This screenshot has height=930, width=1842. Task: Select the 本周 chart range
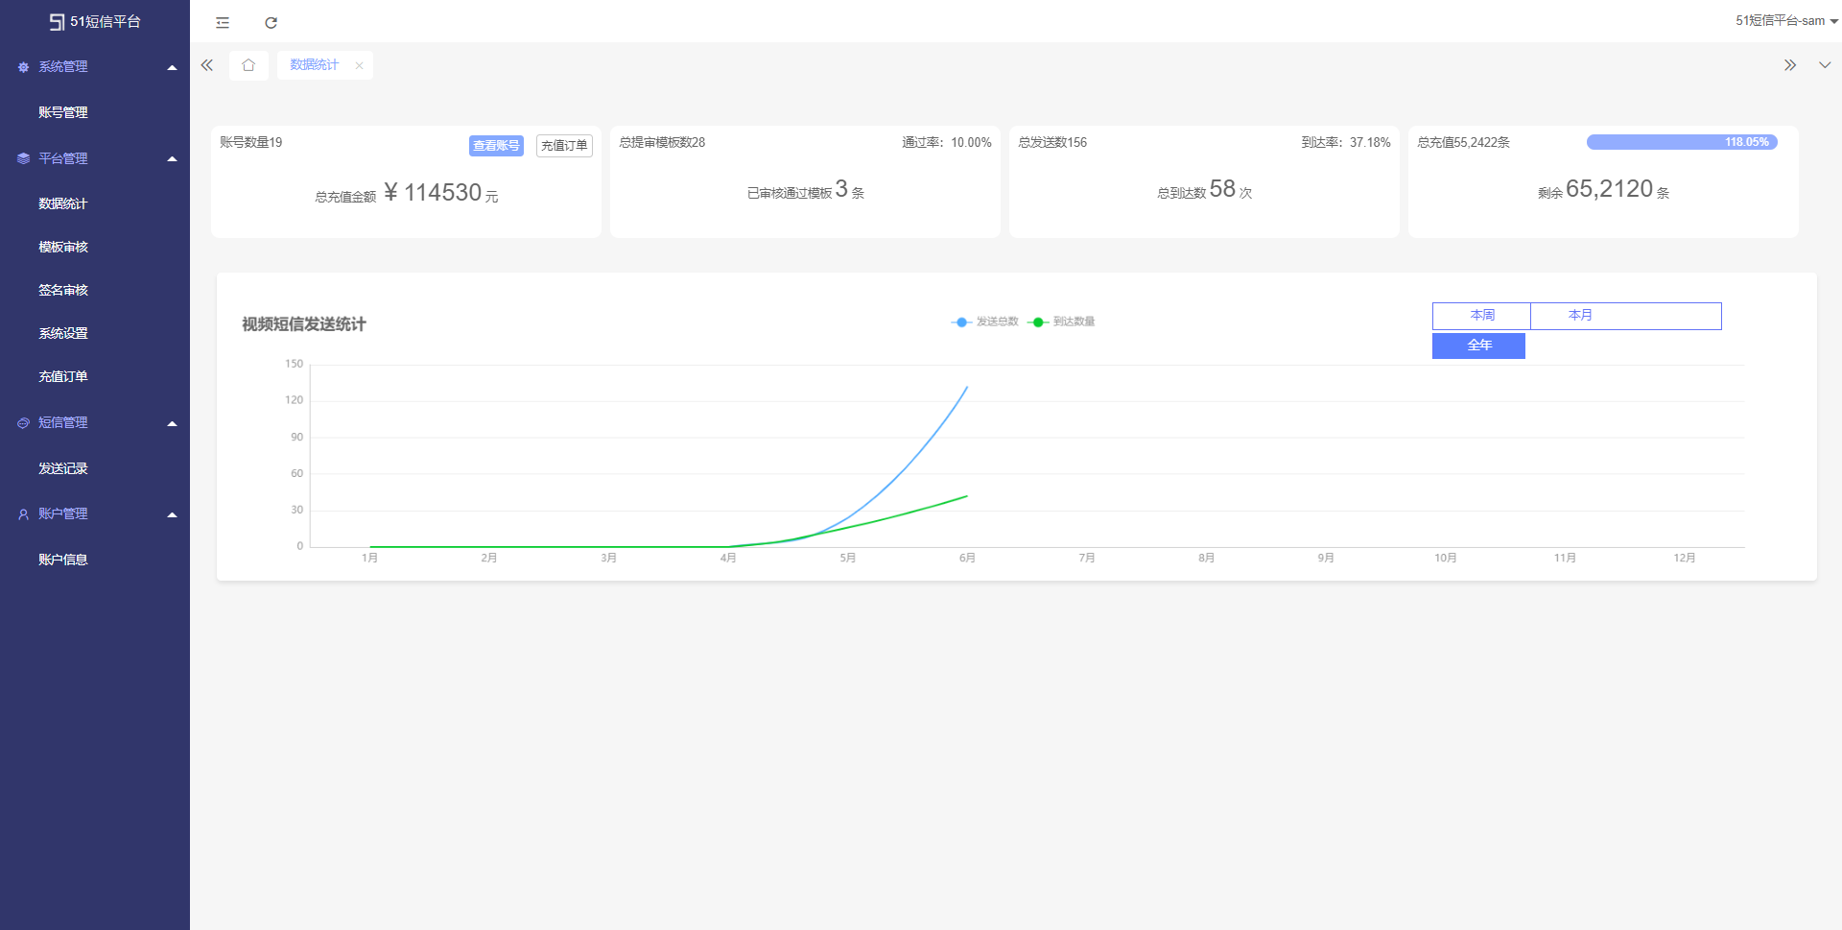point(1481,316)
